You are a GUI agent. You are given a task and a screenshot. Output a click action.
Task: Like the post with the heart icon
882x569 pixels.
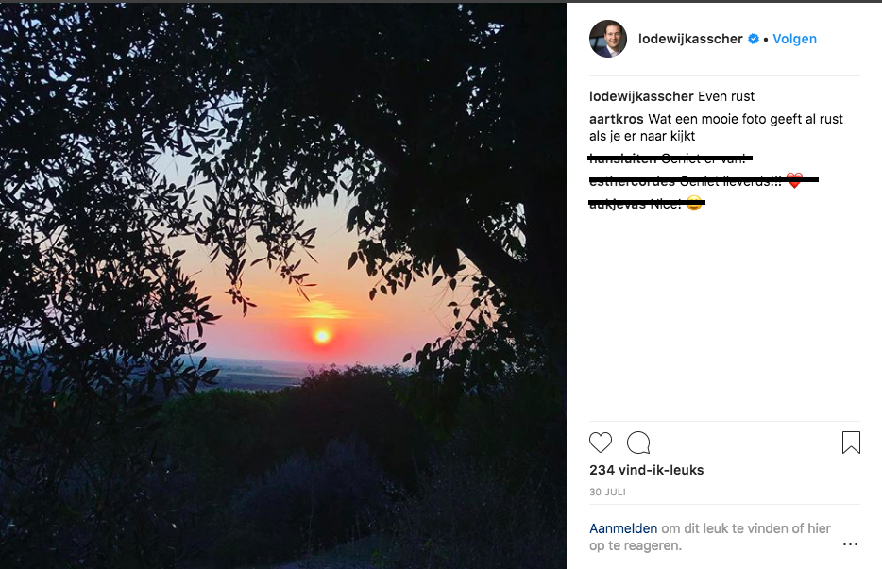pyautogui.click(x=601, y=443)
